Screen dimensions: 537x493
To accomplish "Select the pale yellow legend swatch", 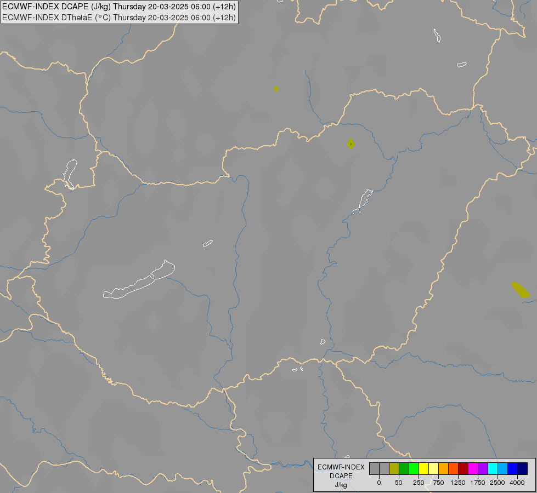I will [434, 468].
